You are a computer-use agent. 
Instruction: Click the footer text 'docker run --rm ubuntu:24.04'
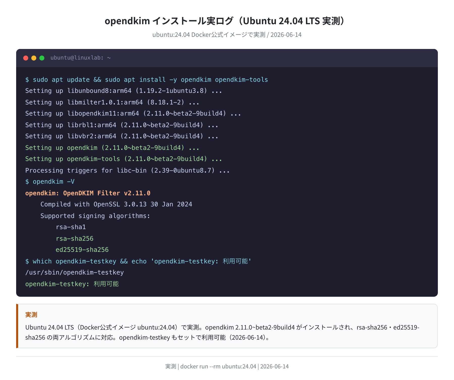coord(218,366)
